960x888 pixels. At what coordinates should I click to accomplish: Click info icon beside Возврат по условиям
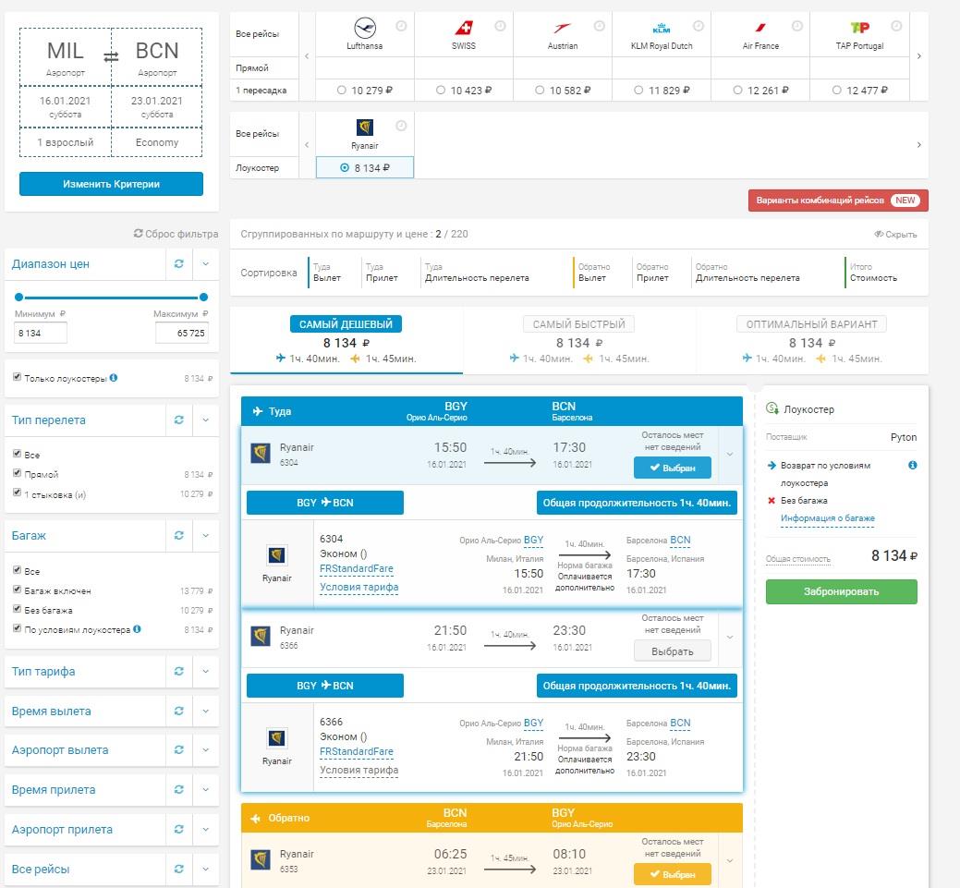click(912, 466)
